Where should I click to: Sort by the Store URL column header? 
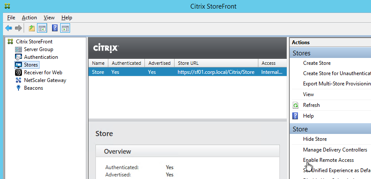click(216, 63)
